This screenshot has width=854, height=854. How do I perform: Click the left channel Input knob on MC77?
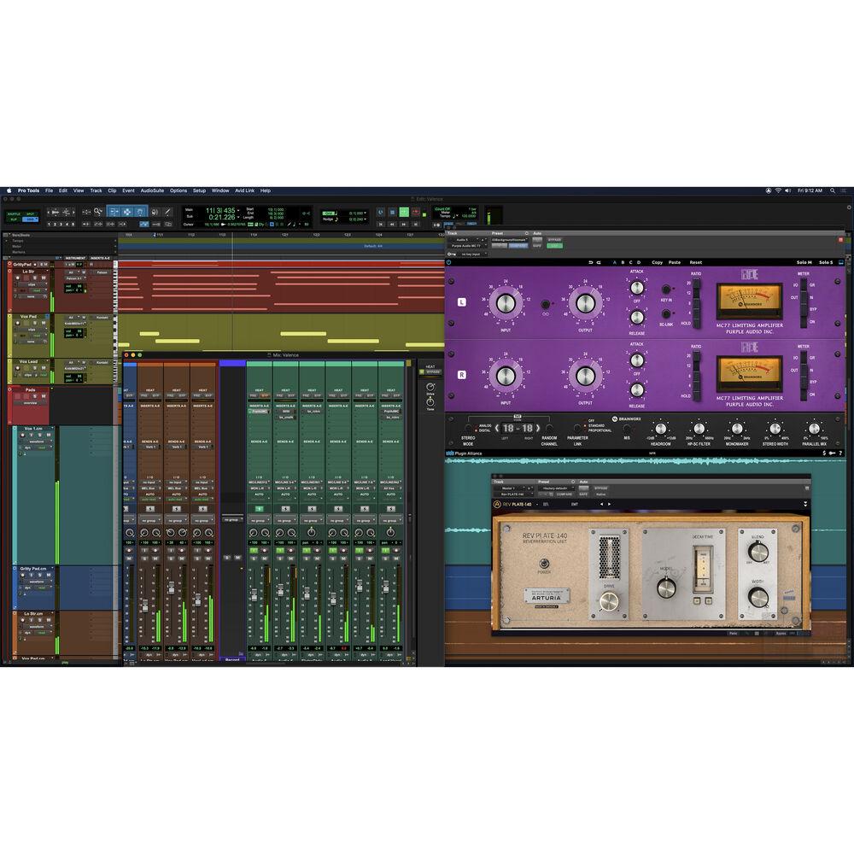[506, 303]
